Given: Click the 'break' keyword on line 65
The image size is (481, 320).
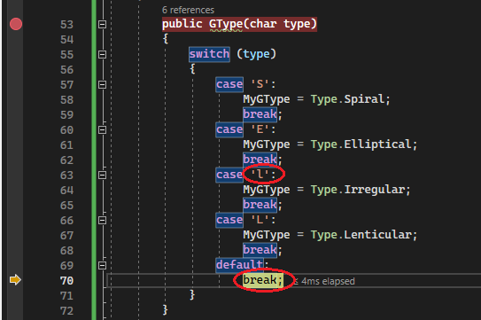Looking at the screenshot, I should pos(260,205).
